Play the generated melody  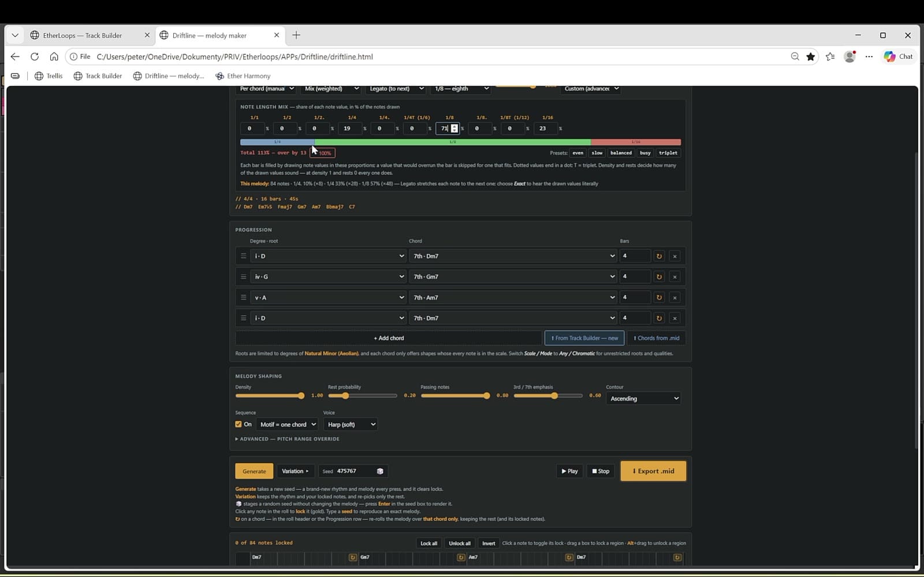tap(569, 471)
